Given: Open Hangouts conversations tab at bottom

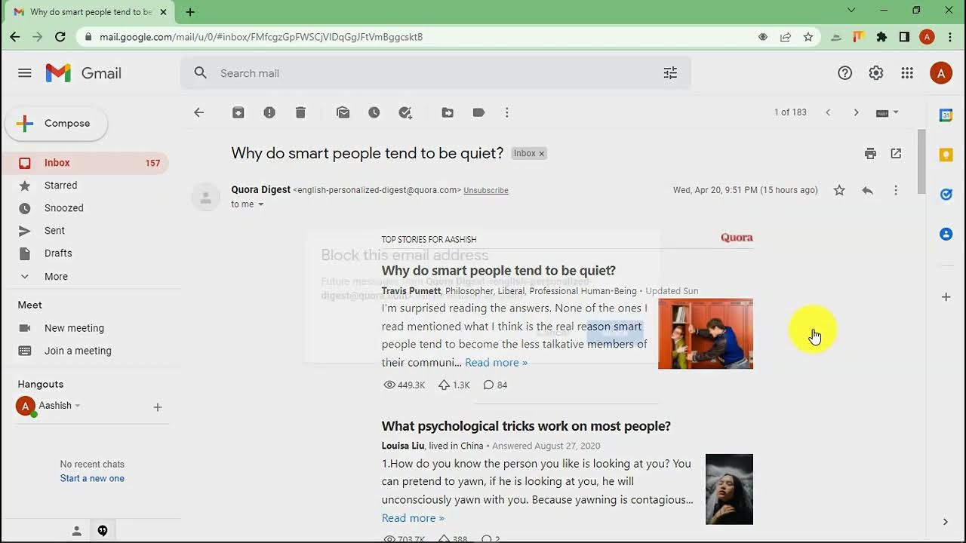Looking at the screenshot, I should (x=103, y=531).
